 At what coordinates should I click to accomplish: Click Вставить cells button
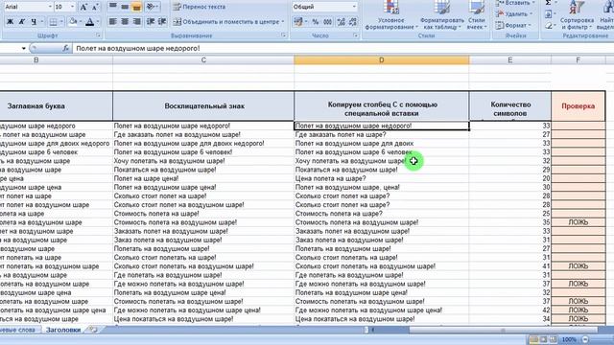514,3
